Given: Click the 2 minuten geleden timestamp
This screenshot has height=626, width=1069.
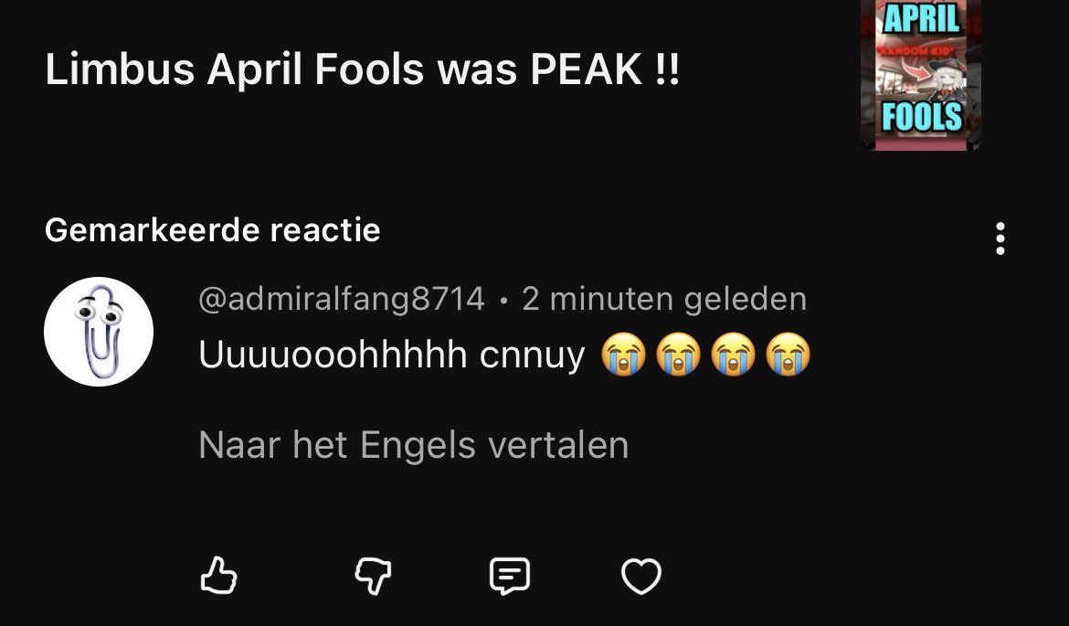Looking at the screenshot, I should 664,299.
